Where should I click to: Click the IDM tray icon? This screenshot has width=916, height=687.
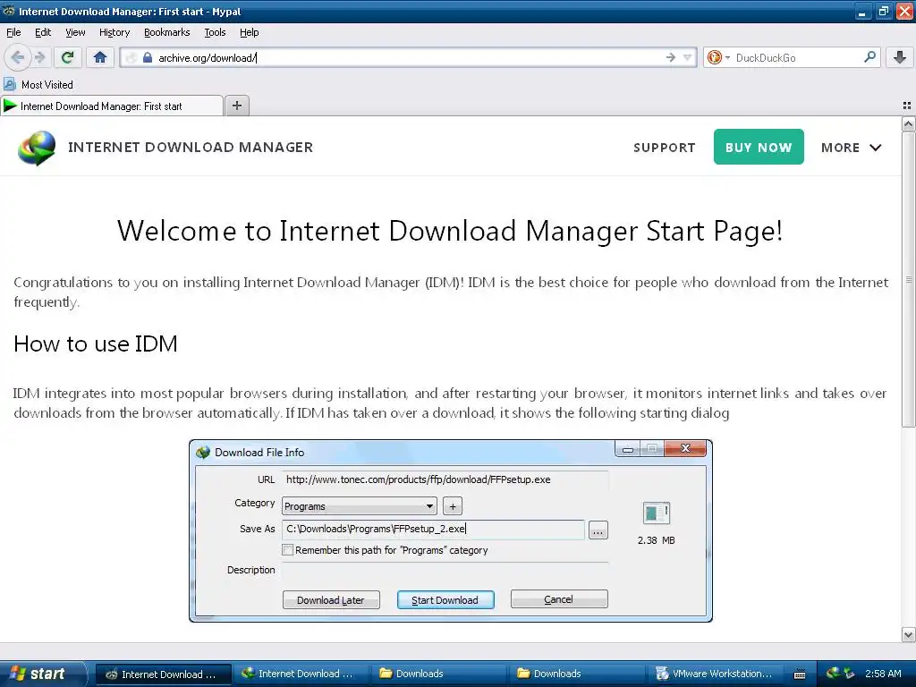(x=832, y=674)
